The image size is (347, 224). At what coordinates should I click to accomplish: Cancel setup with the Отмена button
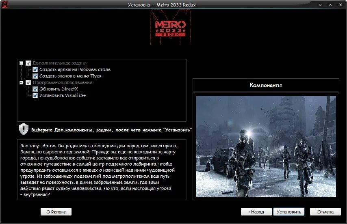coord(325,212)
